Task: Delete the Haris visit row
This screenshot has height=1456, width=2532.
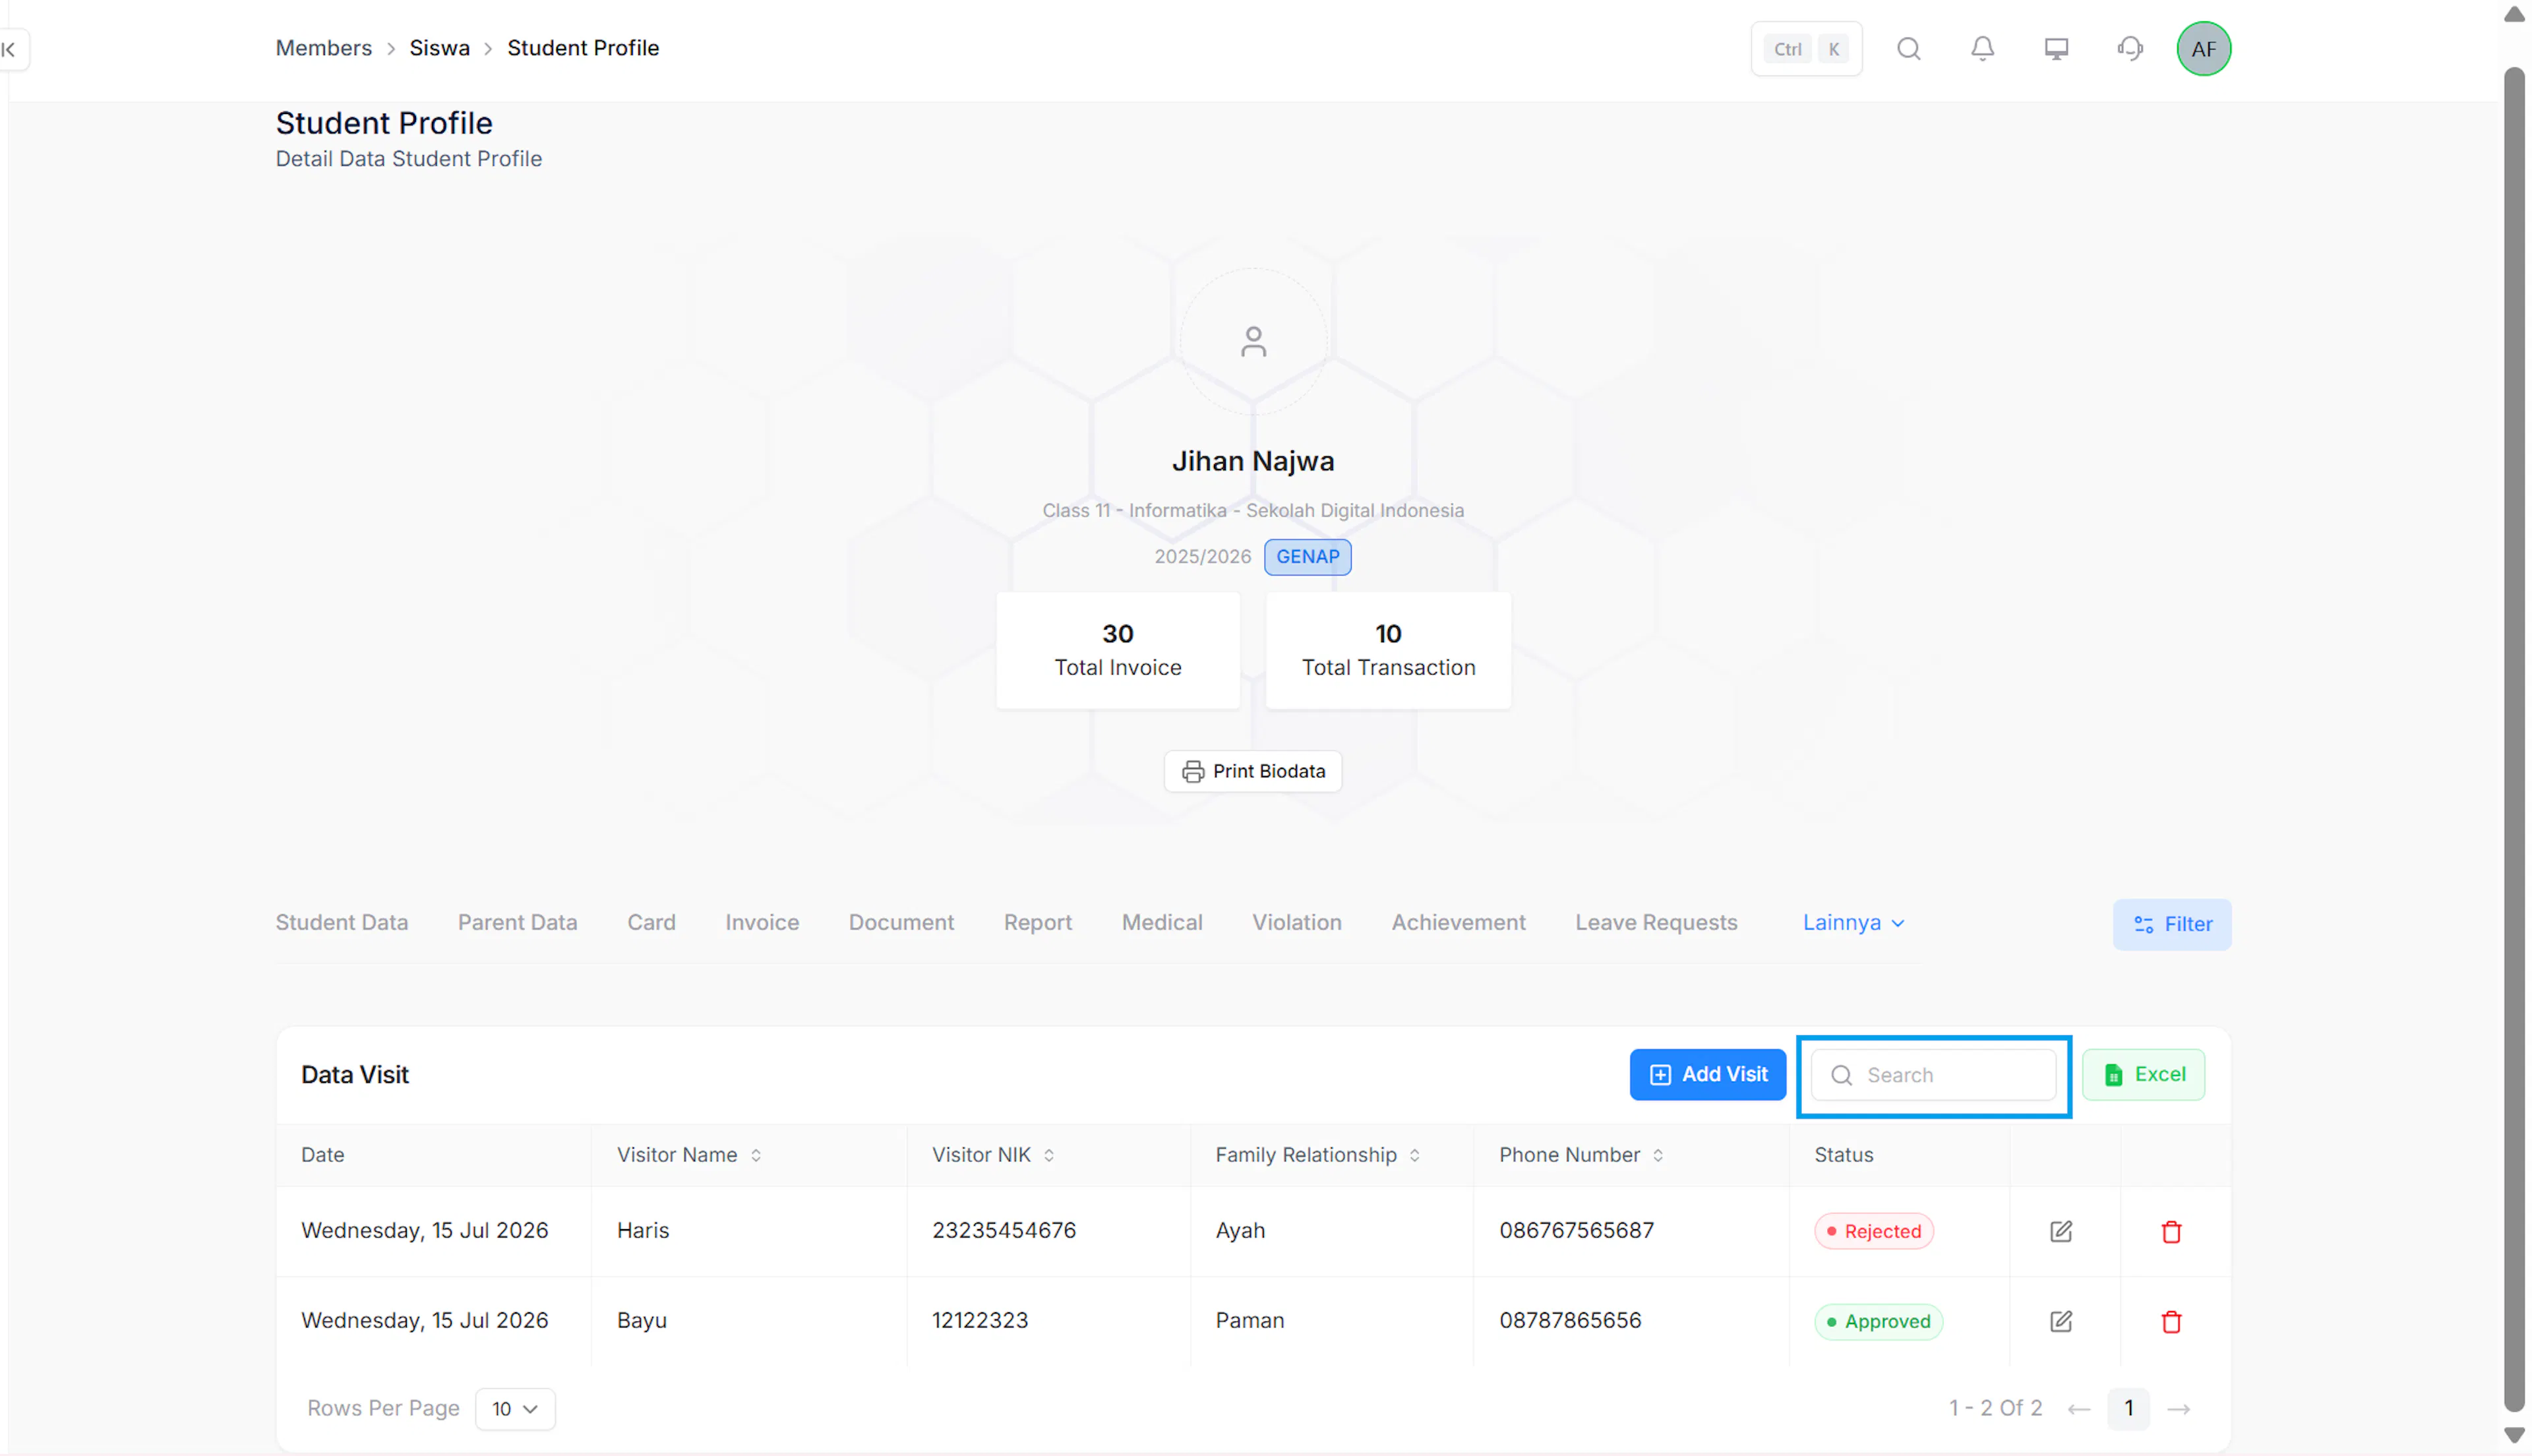Action: pyautogui.click(x=2171, y=1231)
